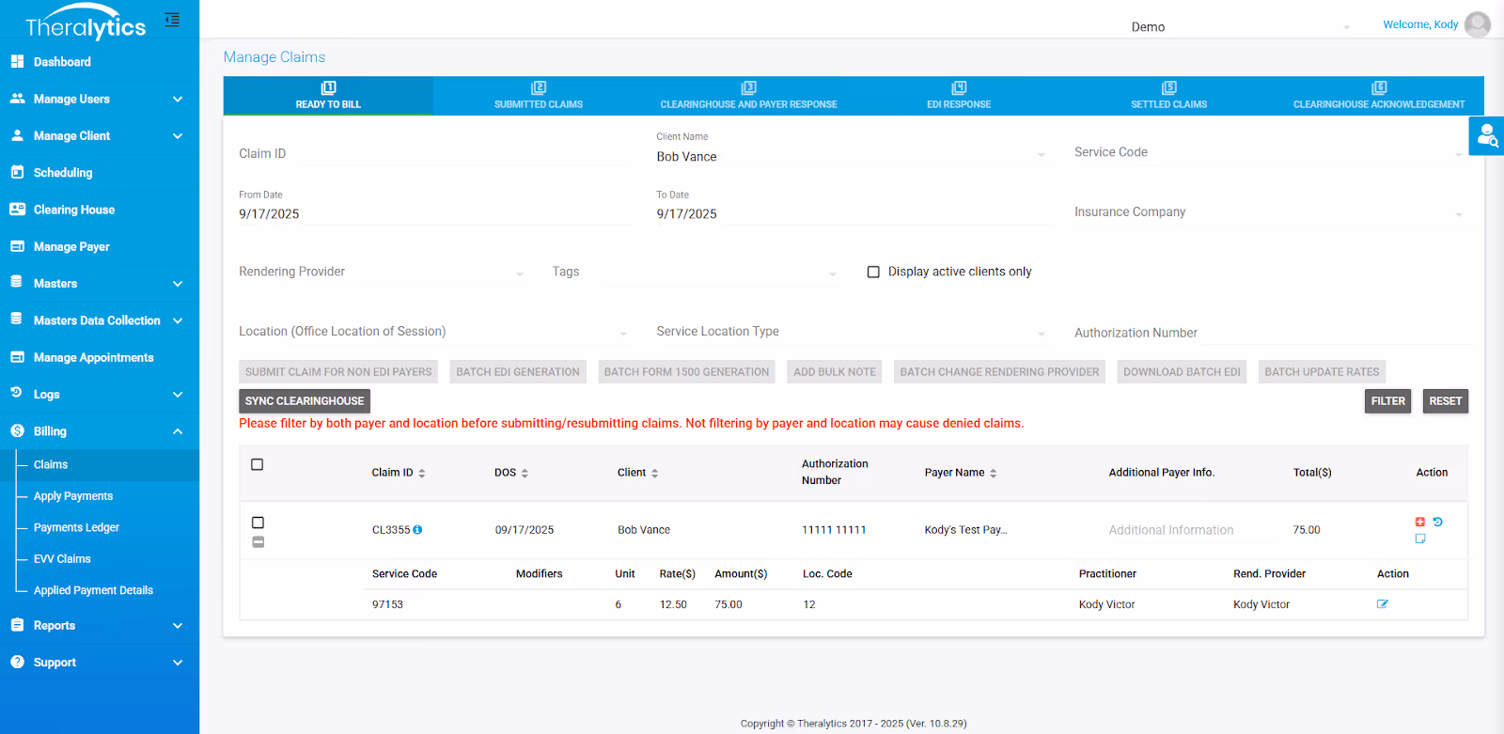Click the Logs history icon
The height and width of the screenshot is (734, 1504).
tap(16, 393)
